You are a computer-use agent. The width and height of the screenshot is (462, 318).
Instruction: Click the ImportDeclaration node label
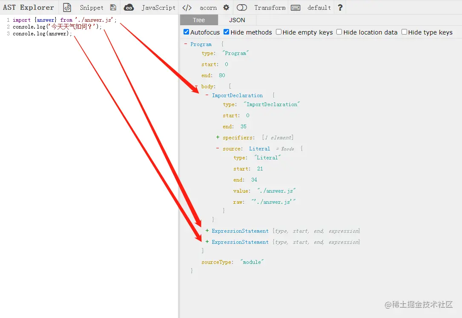(x=237, y=95)
